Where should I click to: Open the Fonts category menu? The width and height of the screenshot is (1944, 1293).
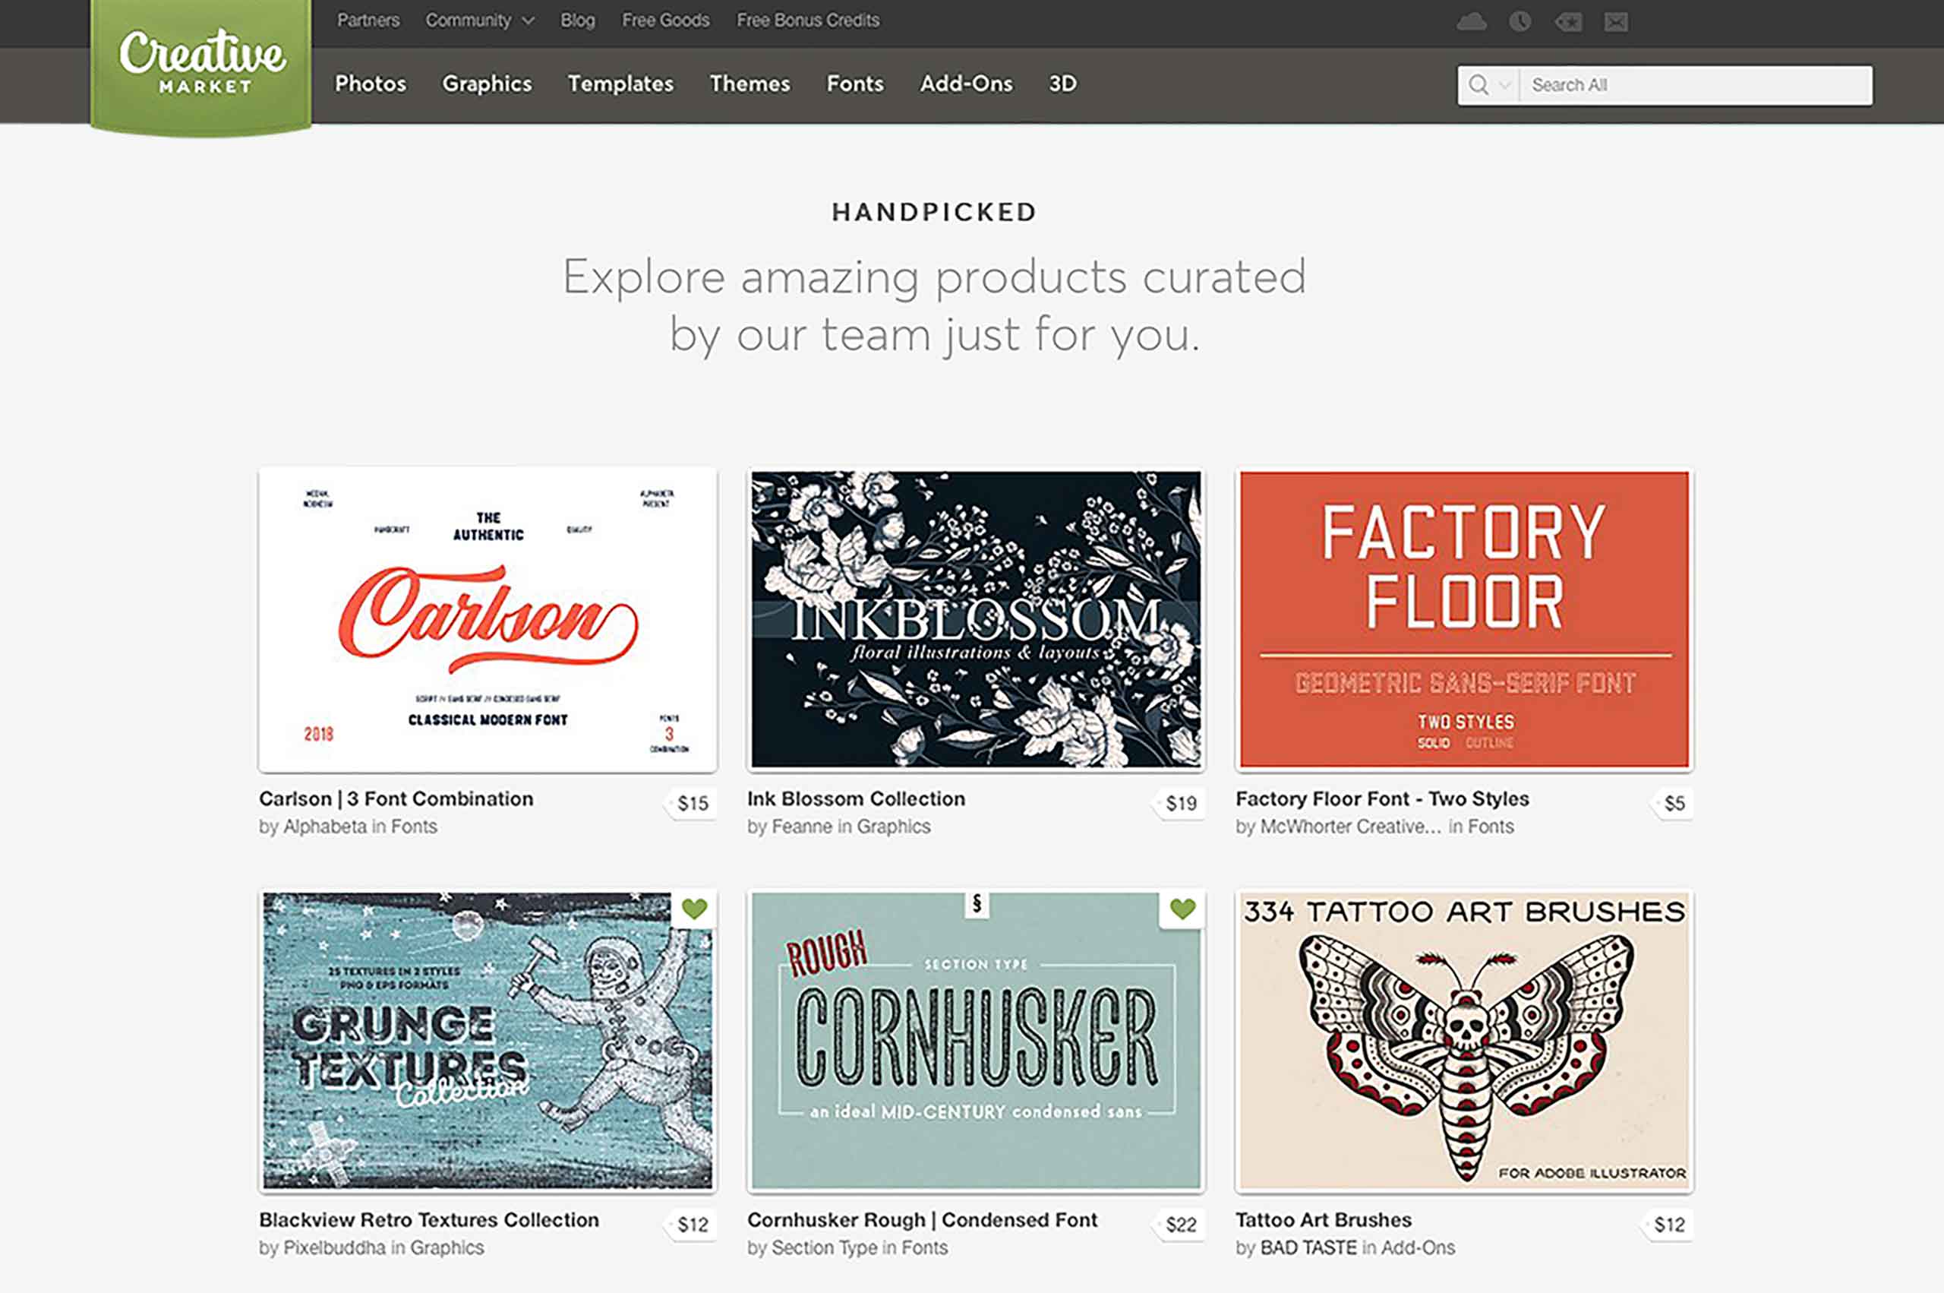[x=854, y=84]
